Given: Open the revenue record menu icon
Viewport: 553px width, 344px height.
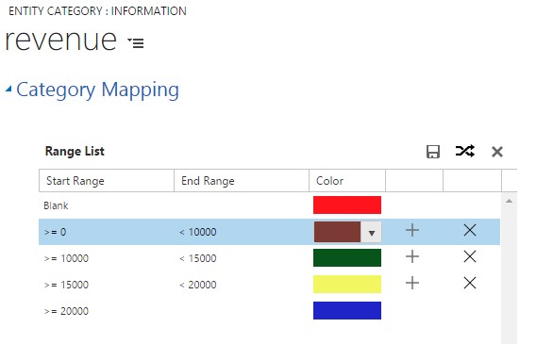Looking at the screenshot, I should pyautogui.click(x=136, y=42).
